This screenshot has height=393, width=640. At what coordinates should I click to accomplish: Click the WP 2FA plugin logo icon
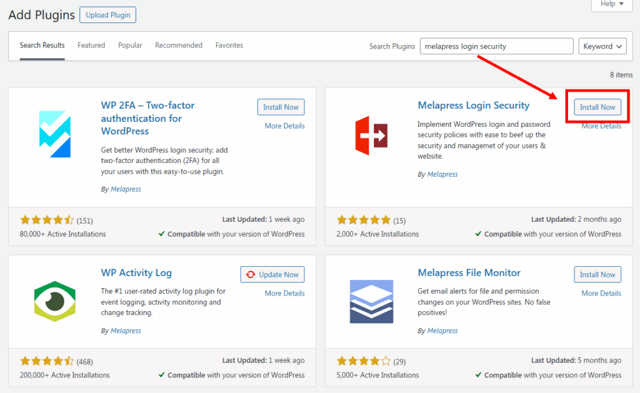(x=55, y=134)
